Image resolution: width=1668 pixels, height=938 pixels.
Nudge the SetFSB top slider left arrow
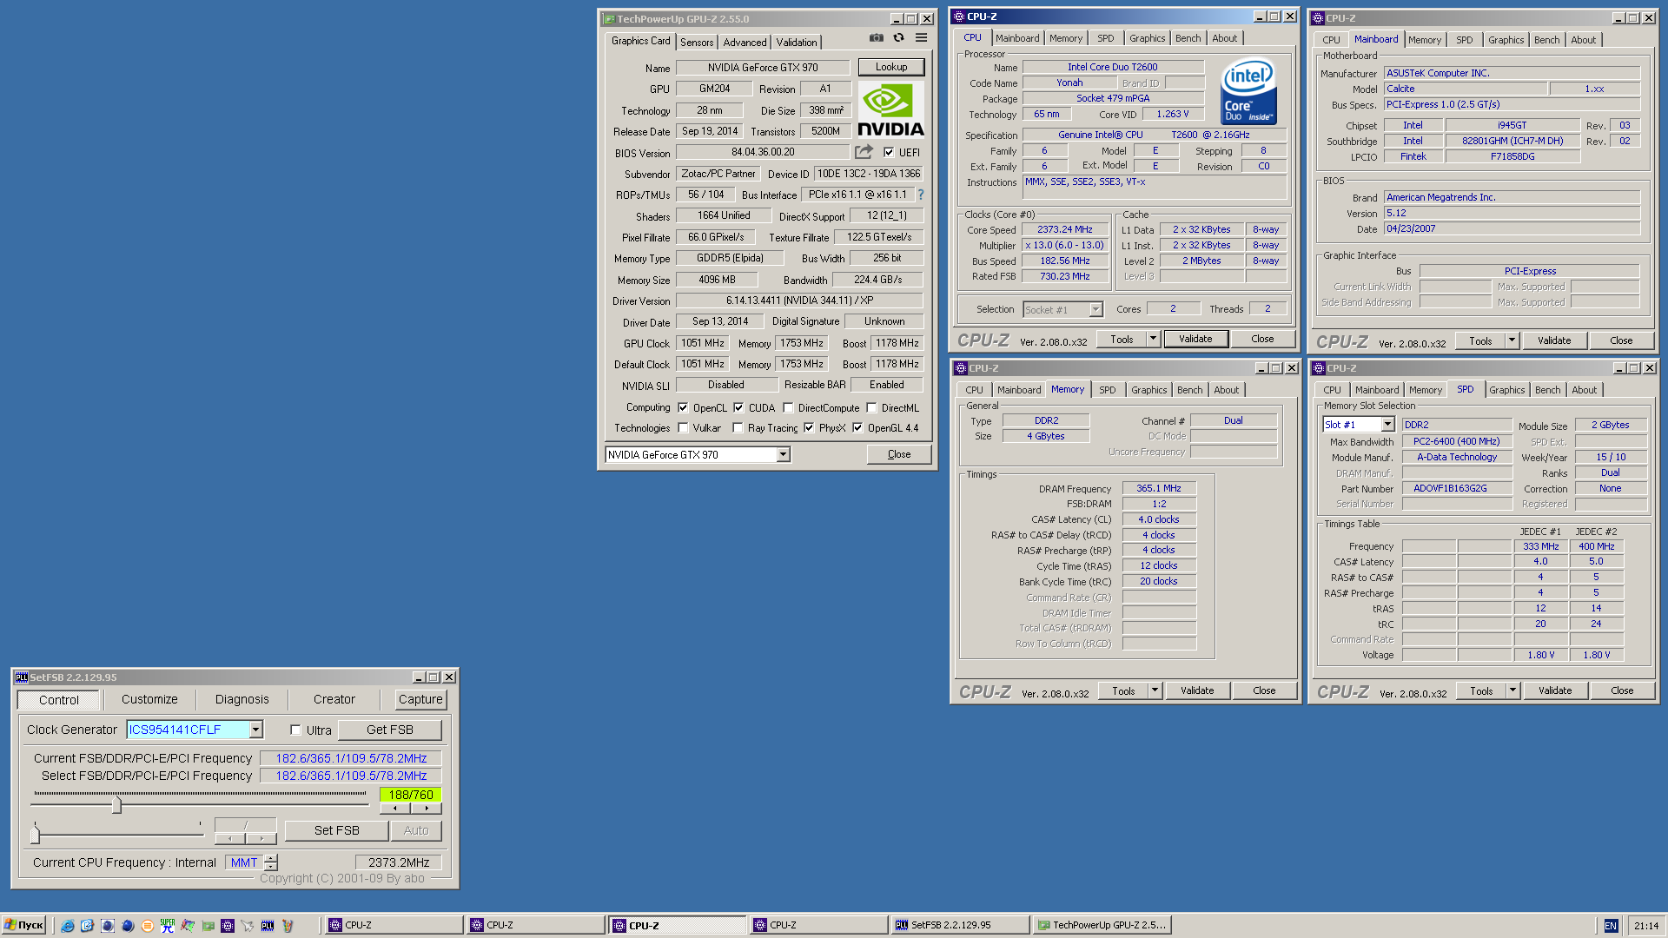(x=395, y=809)
